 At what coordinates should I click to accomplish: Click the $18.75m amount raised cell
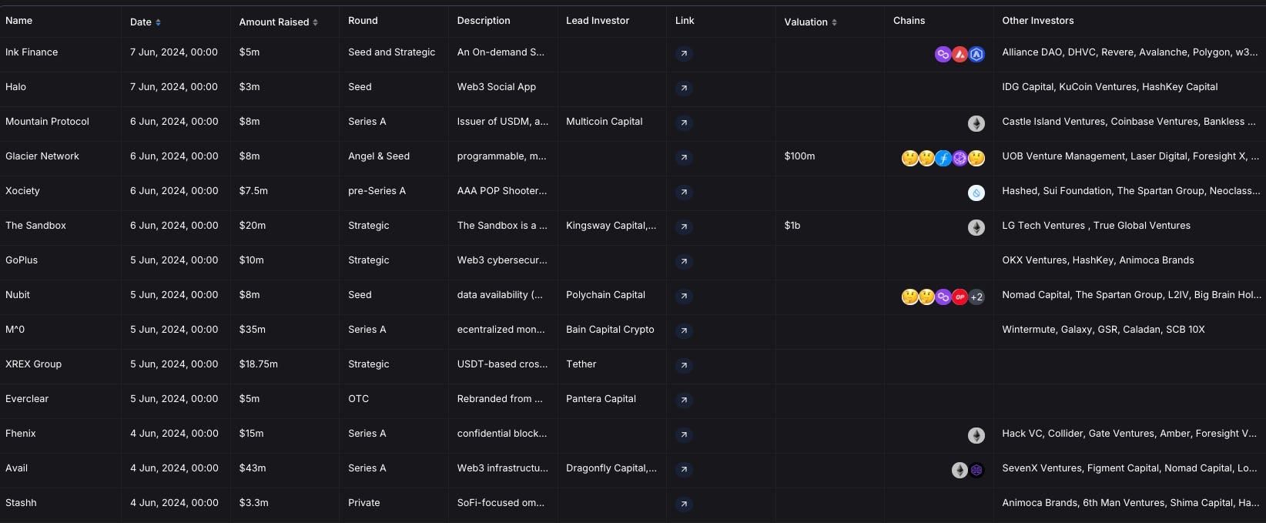tap(258, 364)
